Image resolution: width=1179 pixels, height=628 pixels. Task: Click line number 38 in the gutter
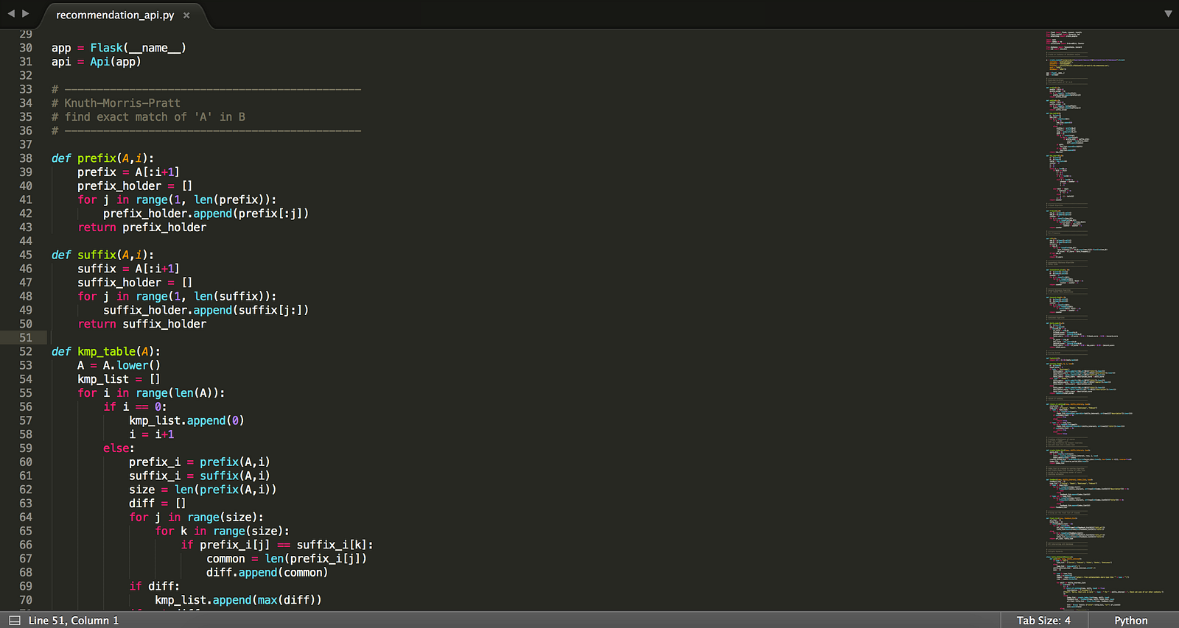26,158
